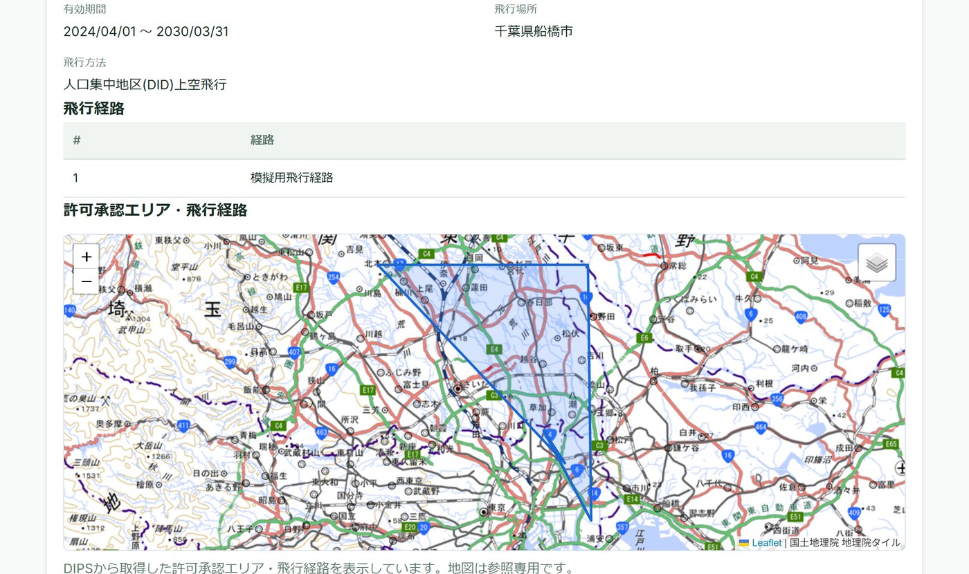Zoom out the map with minus button
Image resolution: width=969 pixels, height=574 pixels.
click(87, 281)
